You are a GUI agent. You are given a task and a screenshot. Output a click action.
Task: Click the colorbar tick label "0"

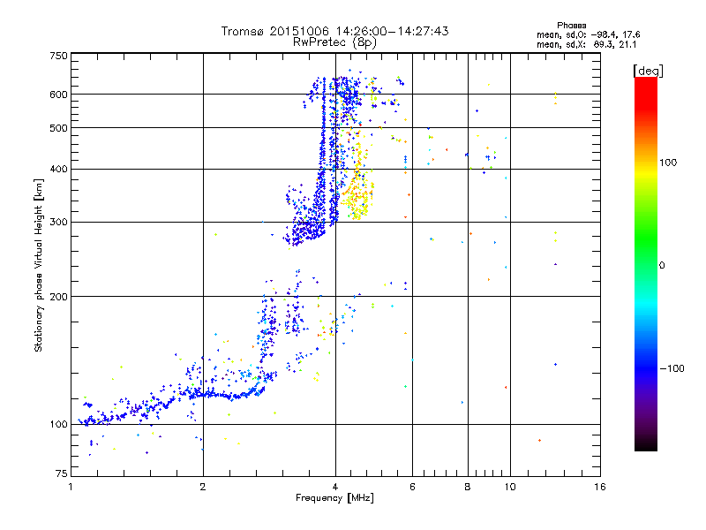[x=662, y=266]
